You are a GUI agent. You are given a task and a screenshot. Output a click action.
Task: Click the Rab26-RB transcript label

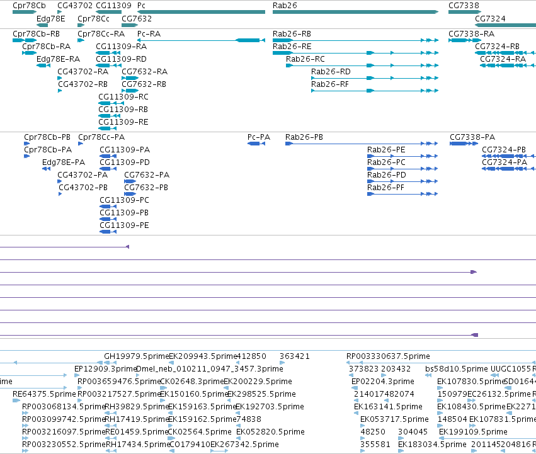click(x=292, y=34)
